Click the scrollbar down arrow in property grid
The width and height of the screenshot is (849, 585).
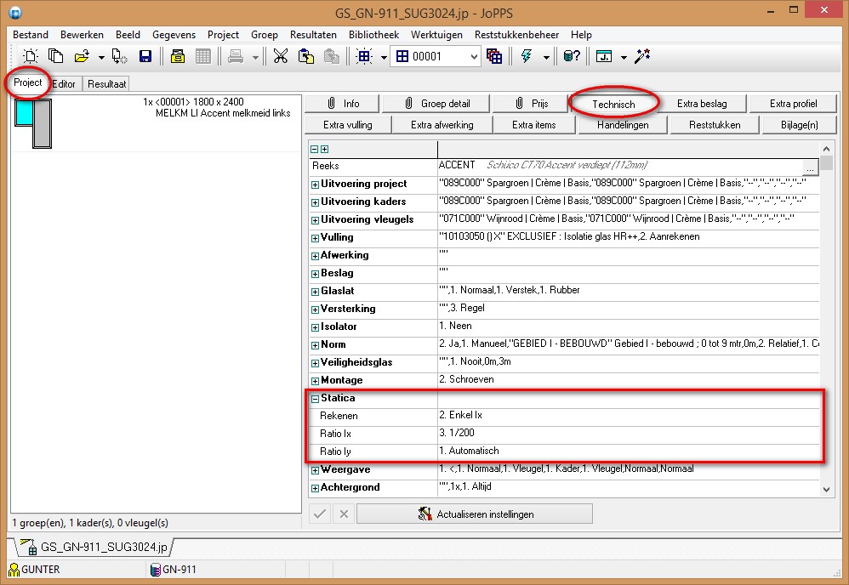coord(826,489)
